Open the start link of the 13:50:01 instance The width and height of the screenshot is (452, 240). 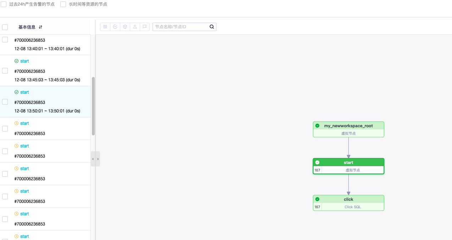(24, 92)
